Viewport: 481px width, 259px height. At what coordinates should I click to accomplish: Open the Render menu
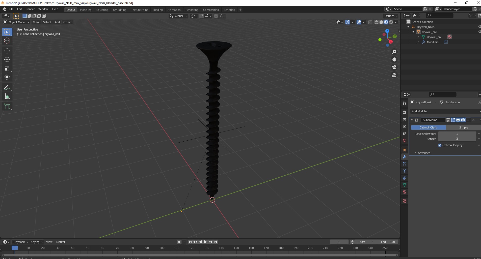[30, 9]
